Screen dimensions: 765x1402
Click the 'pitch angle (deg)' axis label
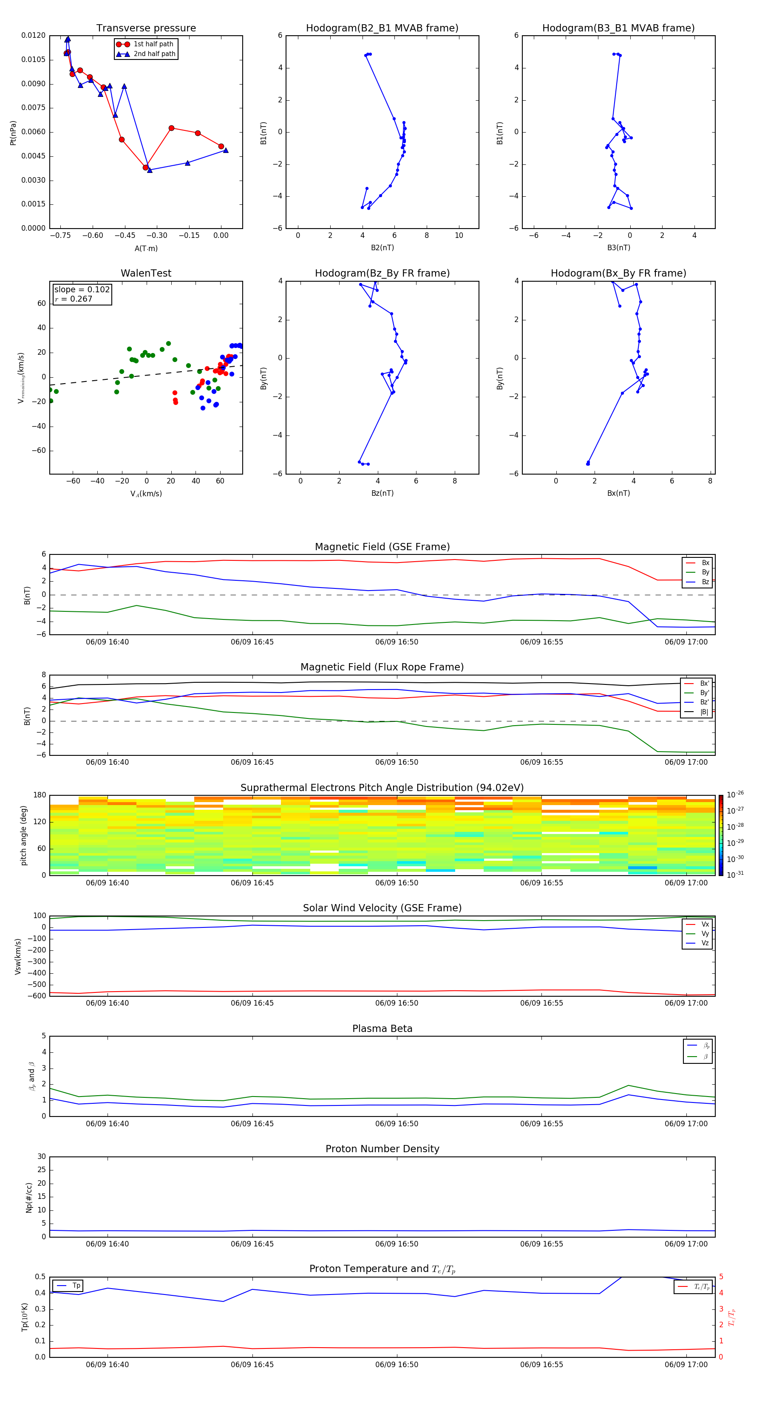coord(24,835)
